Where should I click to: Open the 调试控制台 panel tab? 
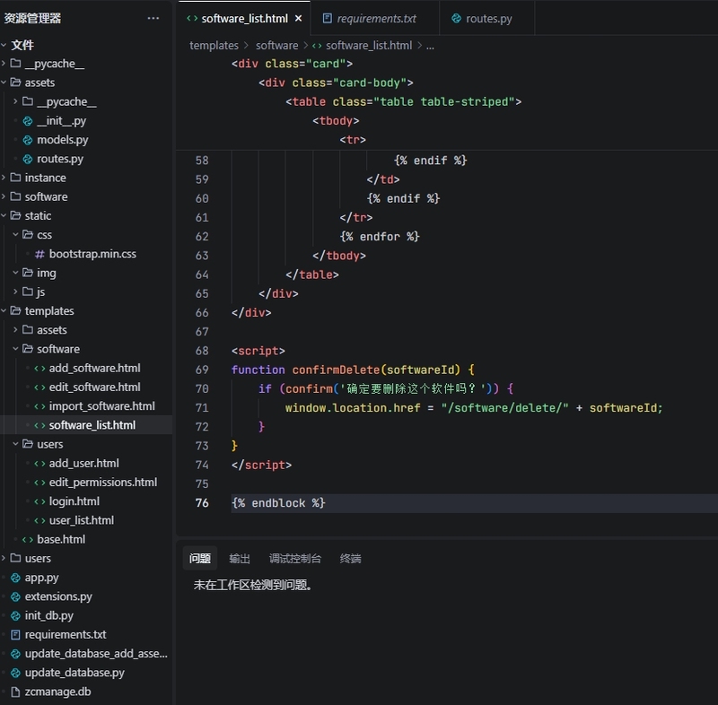[x=294, y=558]
